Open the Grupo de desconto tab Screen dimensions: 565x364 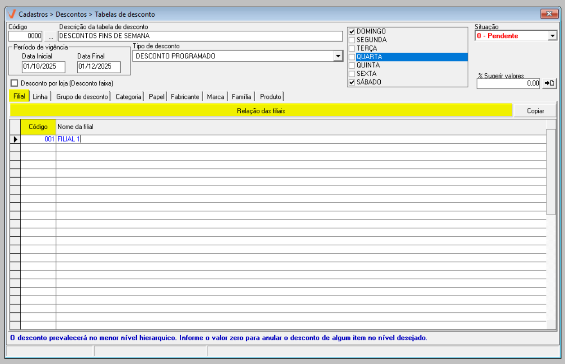click(x=82, y=97)
